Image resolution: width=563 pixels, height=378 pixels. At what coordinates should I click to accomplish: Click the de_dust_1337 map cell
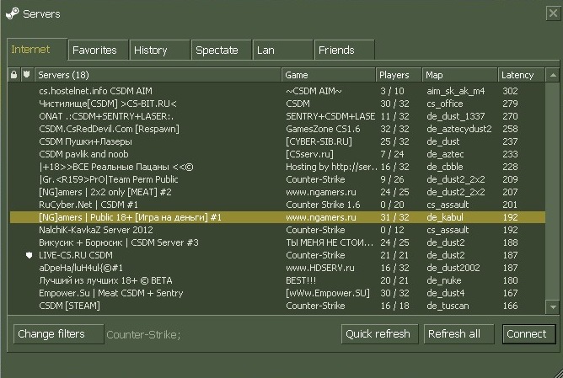pos(456,116)
